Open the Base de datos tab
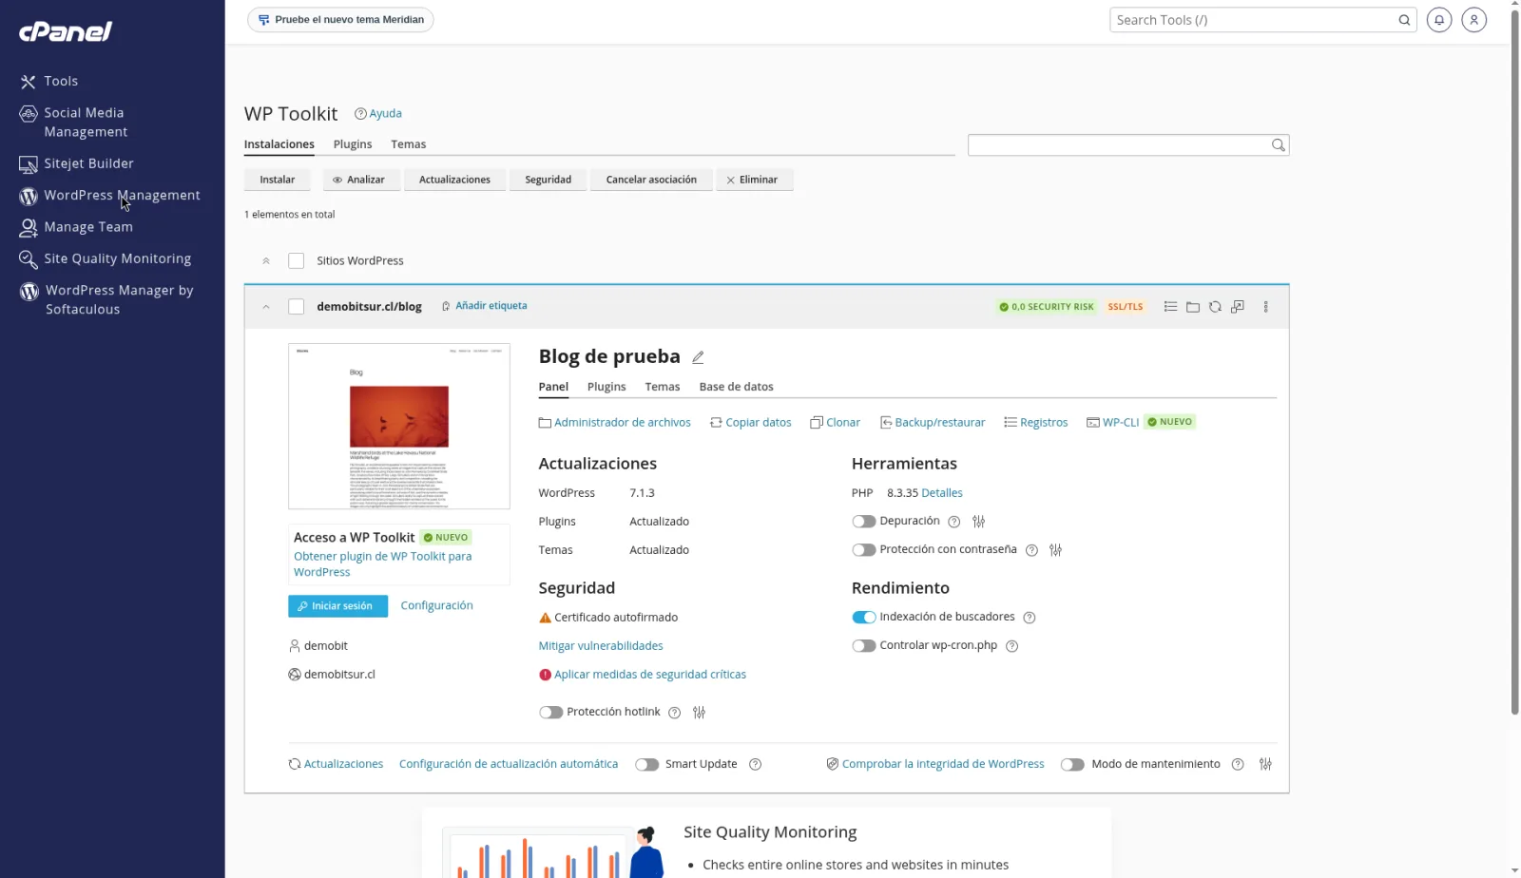The image size is (1521, 878). click(x=736, y=387)
